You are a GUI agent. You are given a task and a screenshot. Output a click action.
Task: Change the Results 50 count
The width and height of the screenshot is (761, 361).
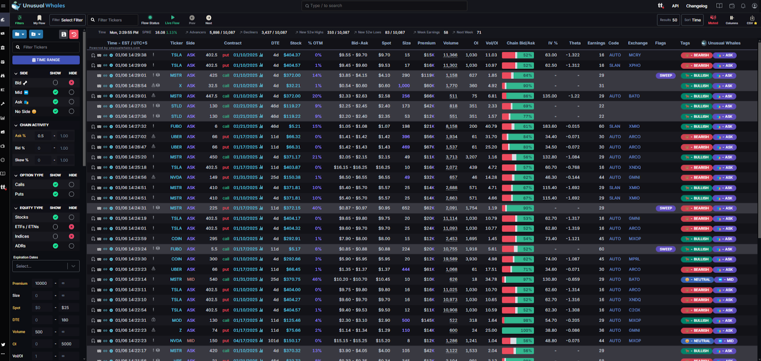[668, 20]
